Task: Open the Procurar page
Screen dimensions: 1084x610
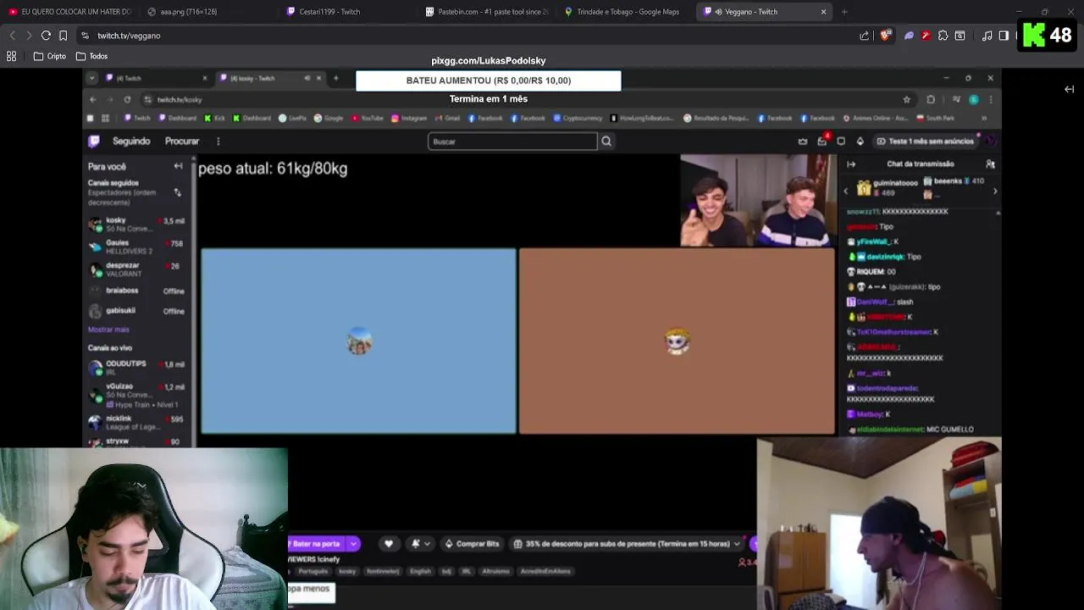Action: pos(182,141)
